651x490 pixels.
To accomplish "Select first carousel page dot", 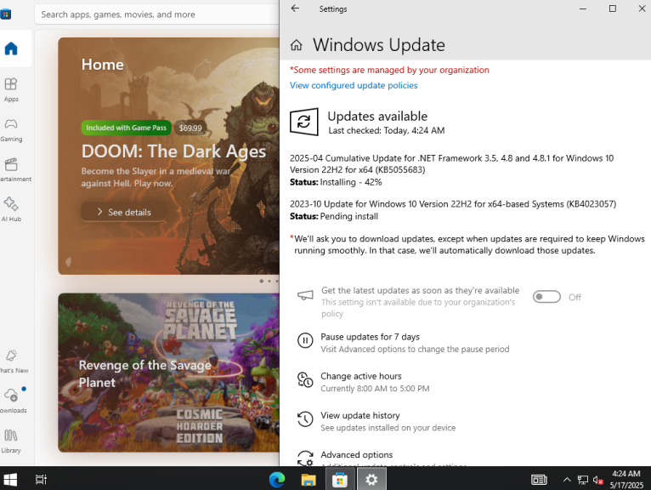I will [x=261, y=282].
